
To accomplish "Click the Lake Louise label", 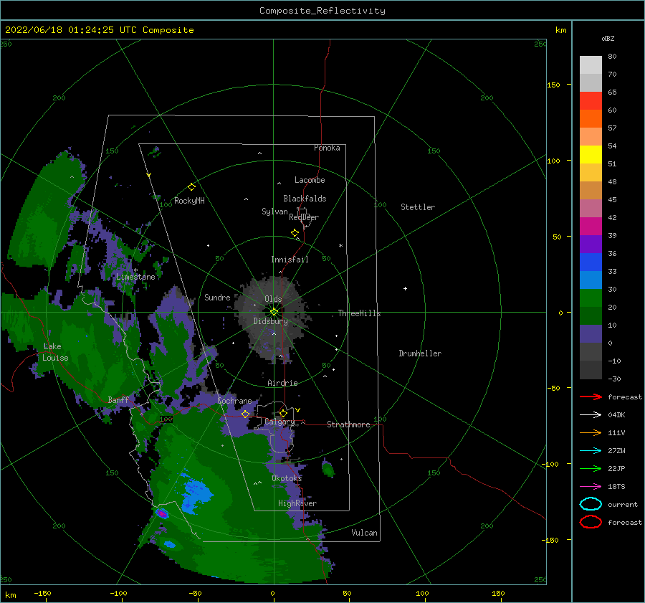I will [55, 352].
